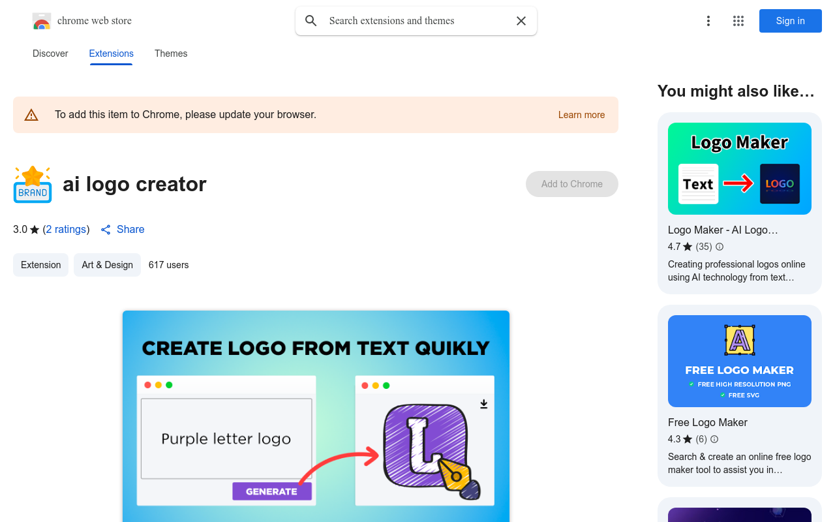Click the info icon beside 4.7 (35)
This screenshot has height=522, width=835.
click(x=720, y=247)
